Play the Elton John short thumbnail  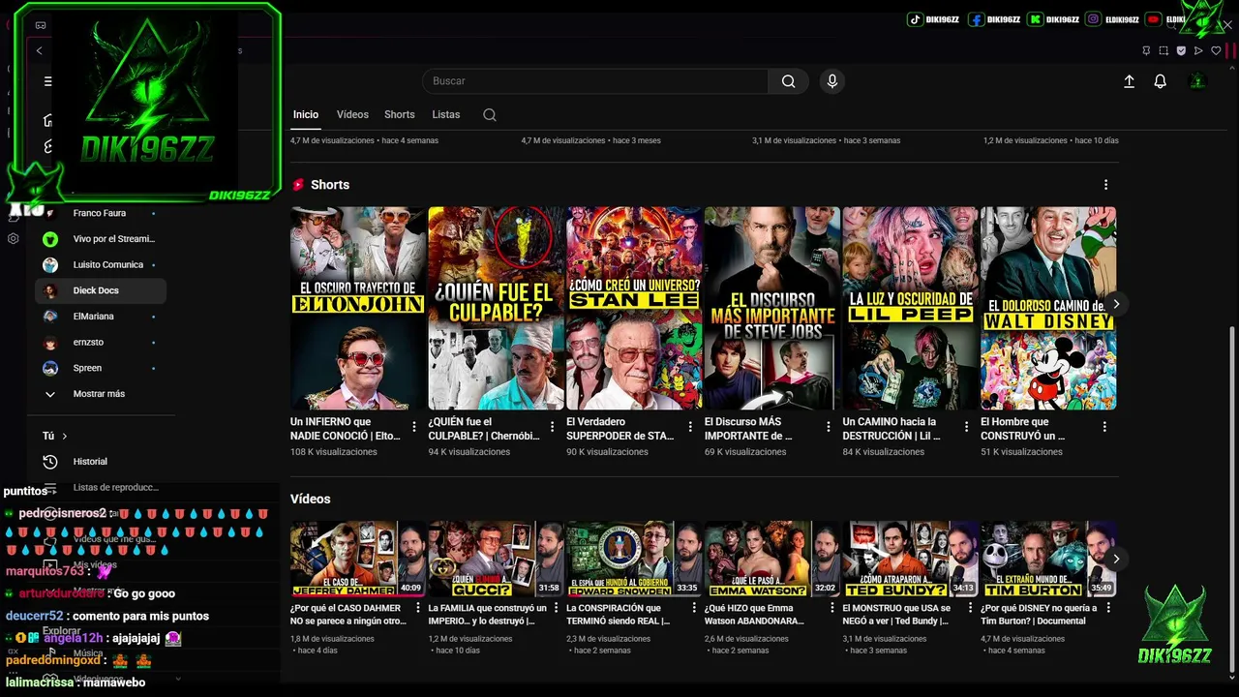[x=358, y=308]
